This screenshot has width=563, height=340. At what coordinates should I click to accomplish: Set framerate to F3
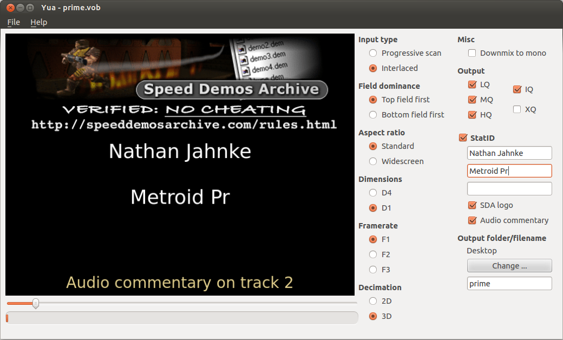pyautogui.click(x=373, y=270)
